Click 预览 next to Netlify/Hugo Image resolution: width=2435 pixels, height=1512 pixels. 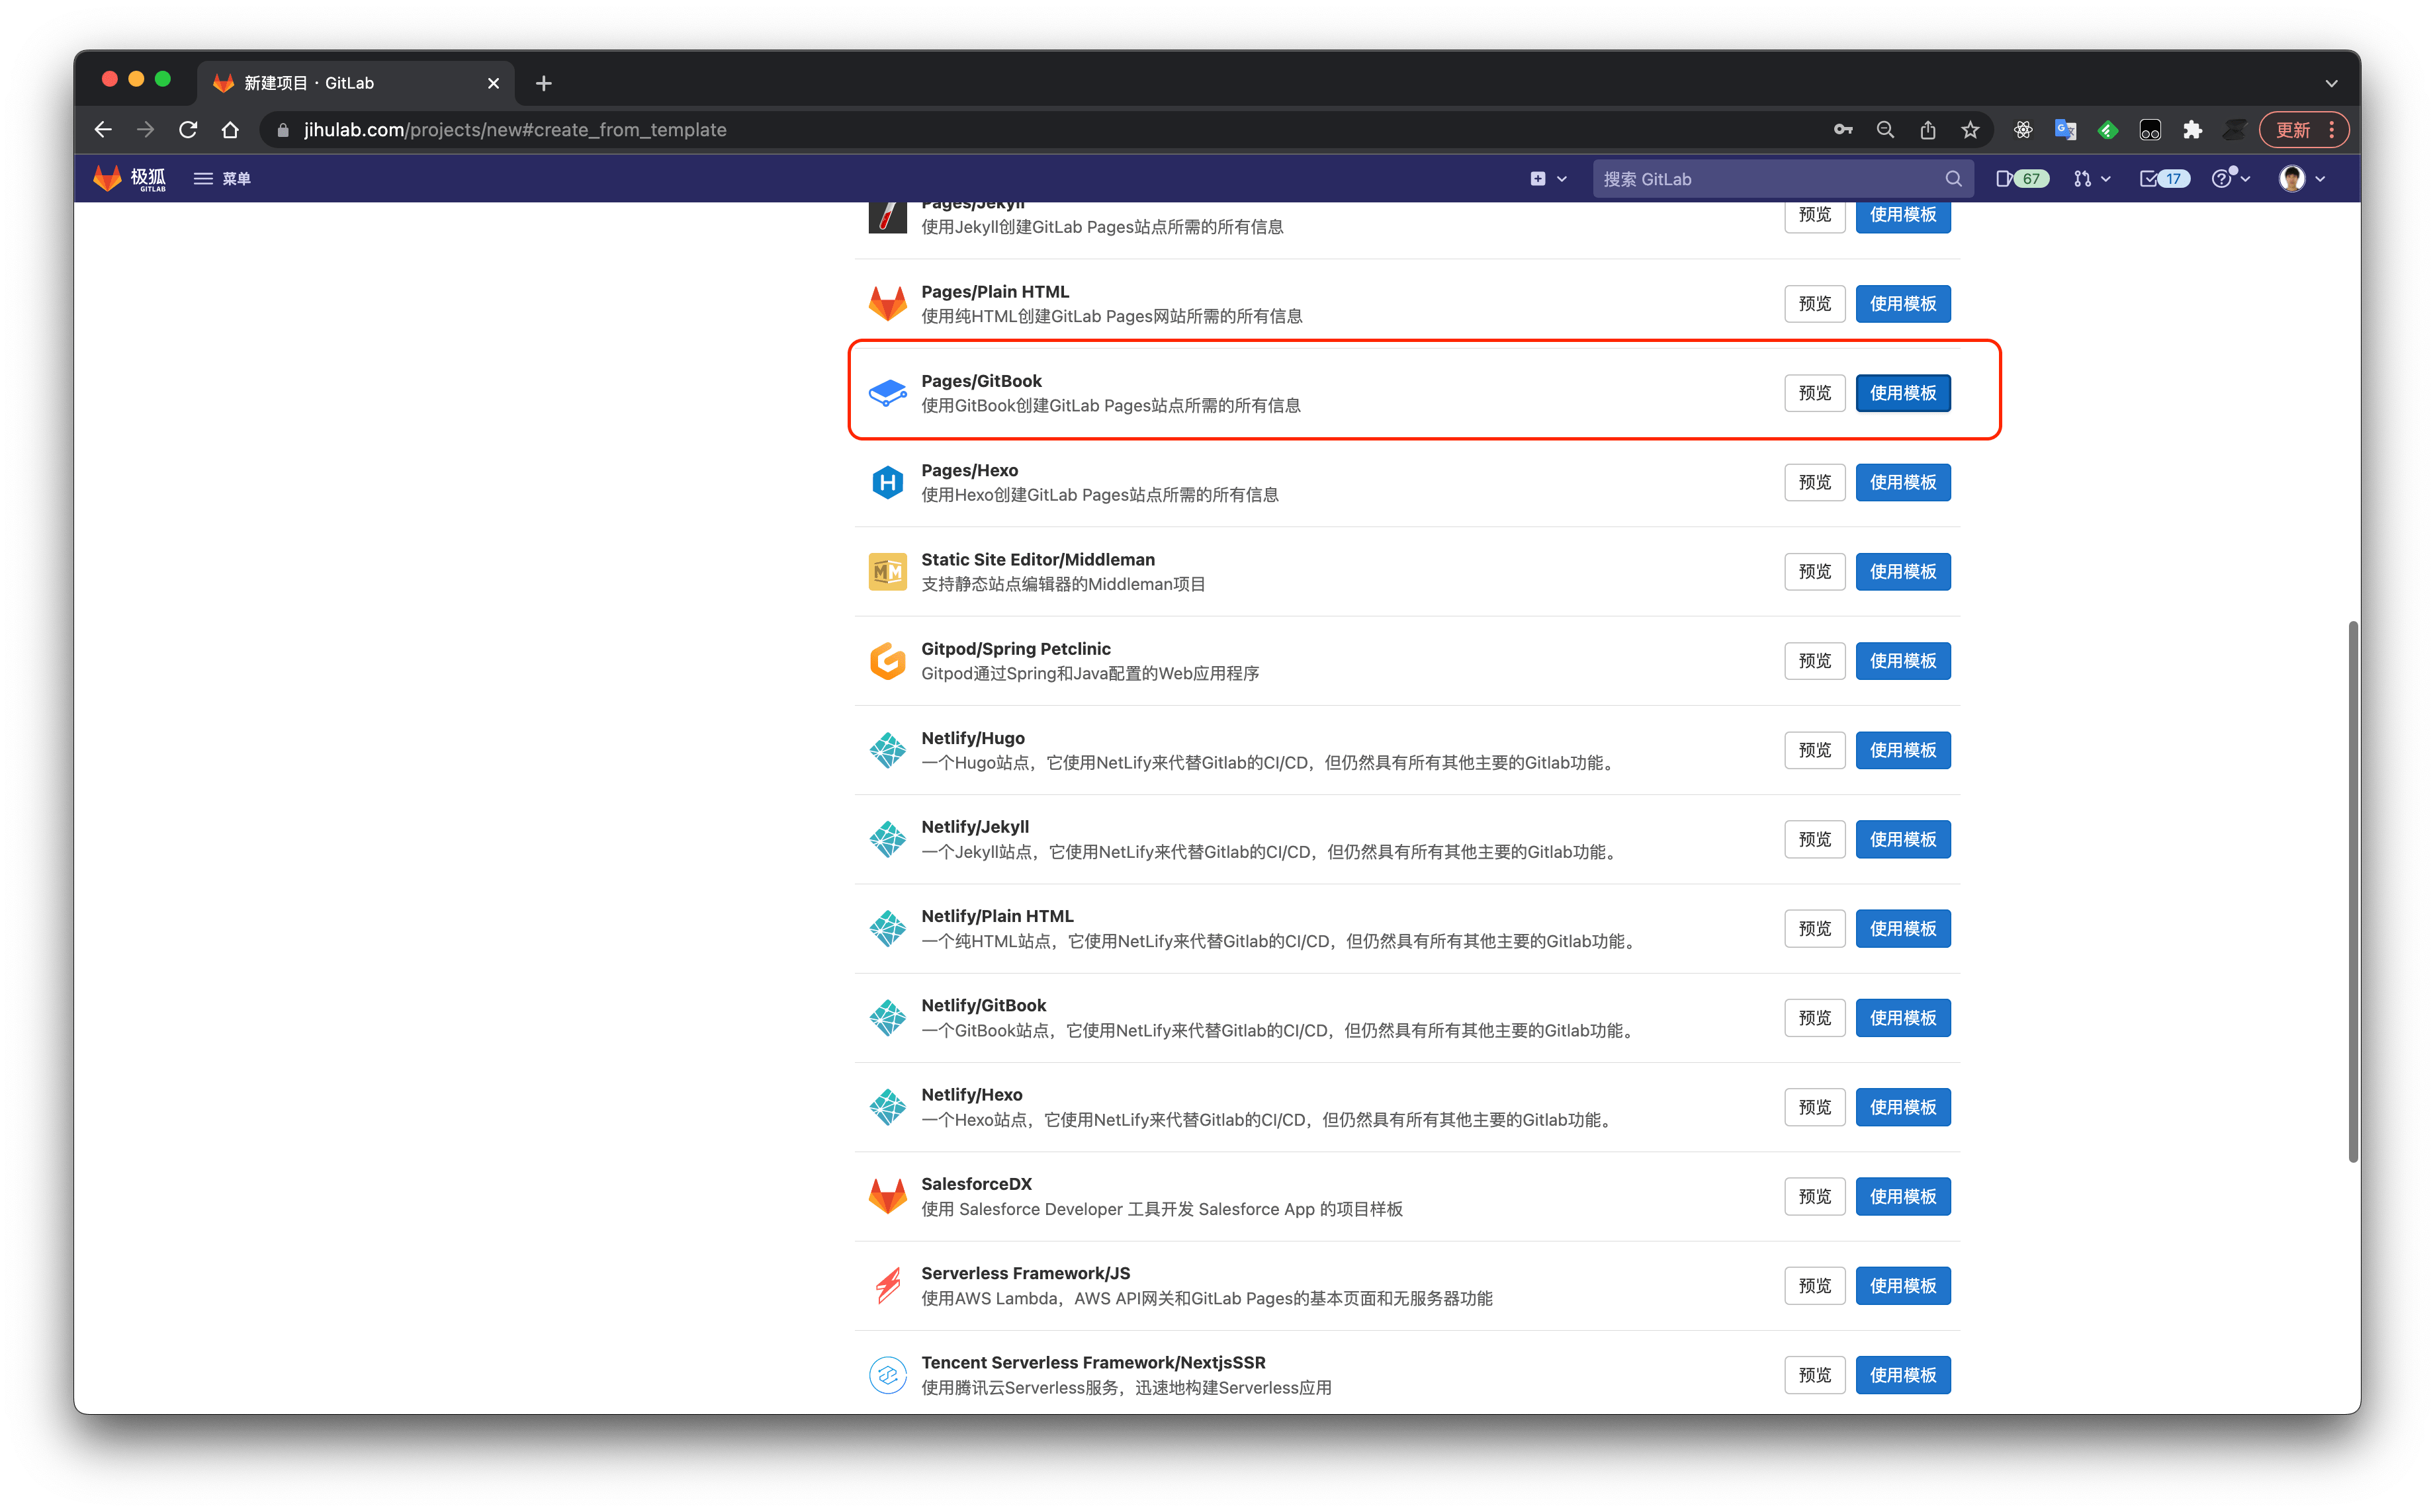tap(1814, 749)
